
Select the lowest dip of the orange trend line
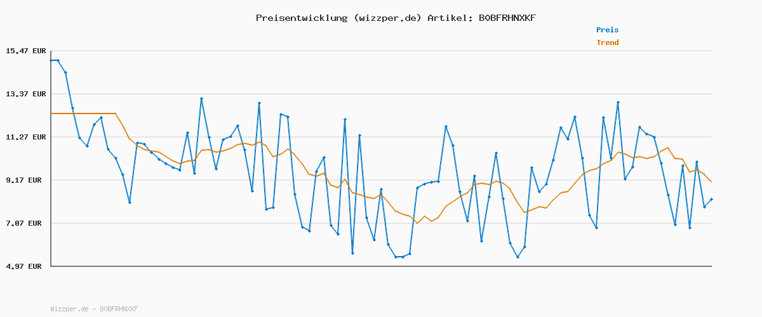417,223
